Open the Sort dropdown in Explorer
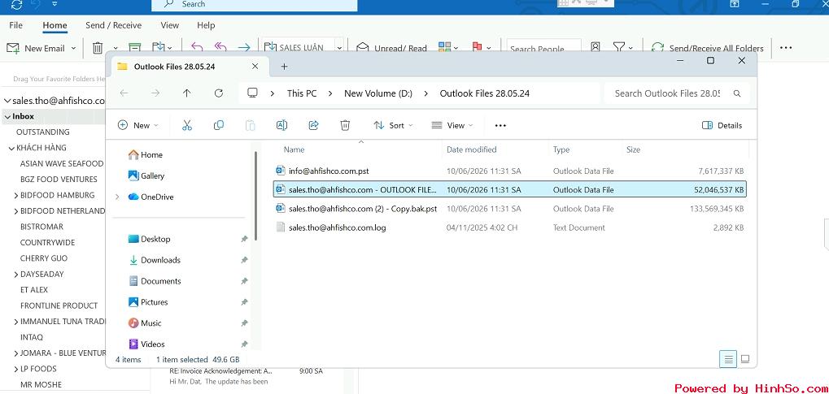Screen dimensions: 829x394 pyautogui.click(x=393, y=125)
